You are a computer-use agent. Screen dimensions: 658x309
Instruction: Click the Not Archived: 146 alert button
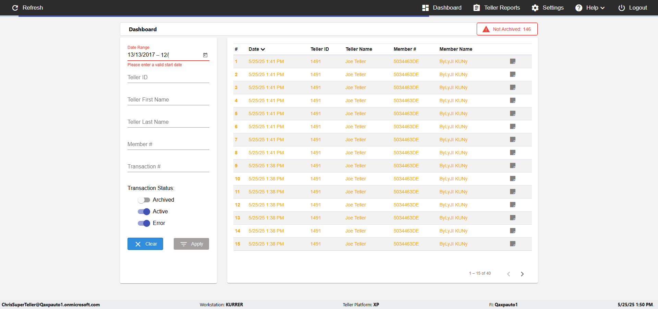[507, 29]
